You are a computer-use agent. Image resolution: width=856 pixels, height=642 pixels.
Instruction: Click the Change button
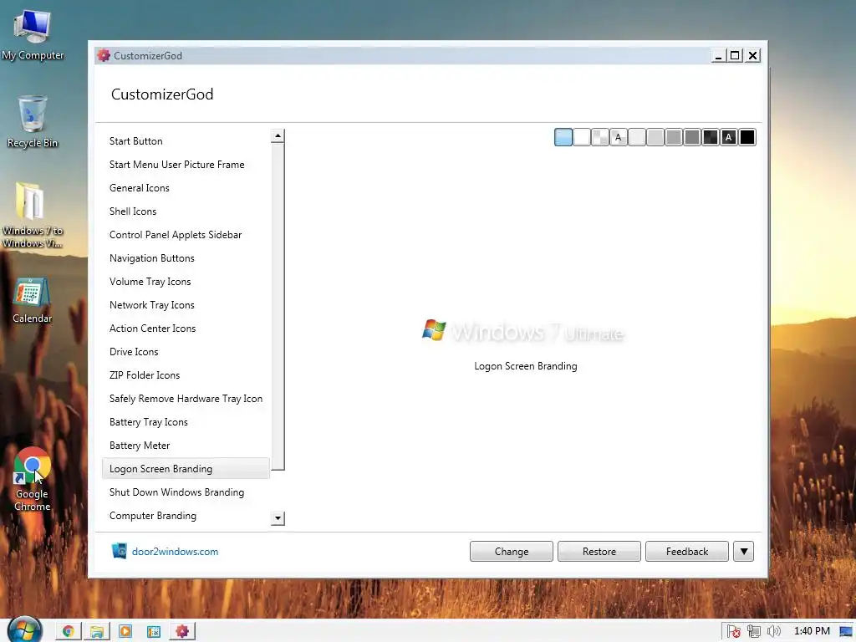[511, 552]
